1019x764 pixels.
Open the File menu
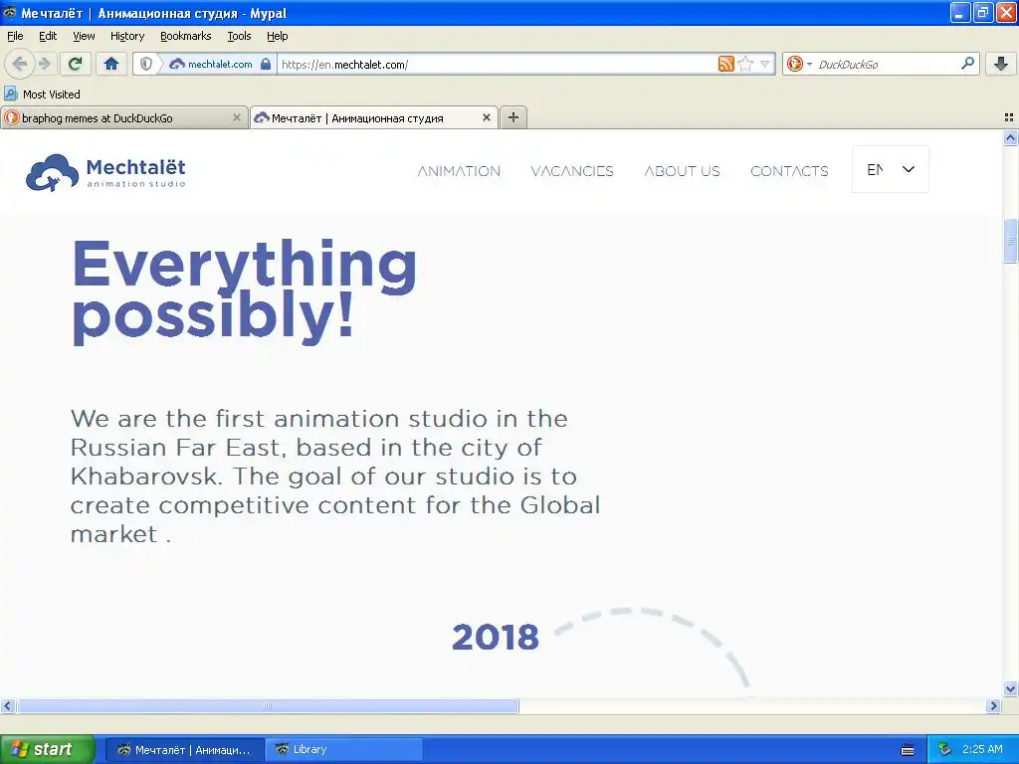pyautogui.click(x=15, y=36)
